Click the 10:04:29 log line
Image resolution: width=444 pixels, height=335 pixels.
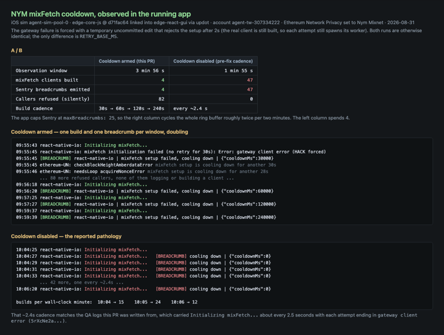point(143,262)
